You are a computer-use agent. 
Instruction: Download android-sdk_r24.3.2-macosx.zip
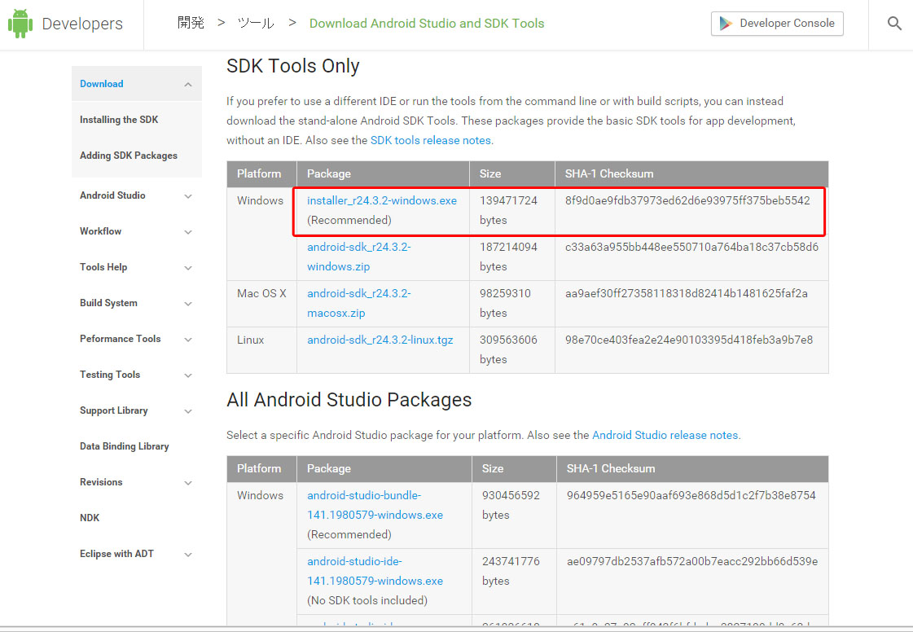coord(358,304)
